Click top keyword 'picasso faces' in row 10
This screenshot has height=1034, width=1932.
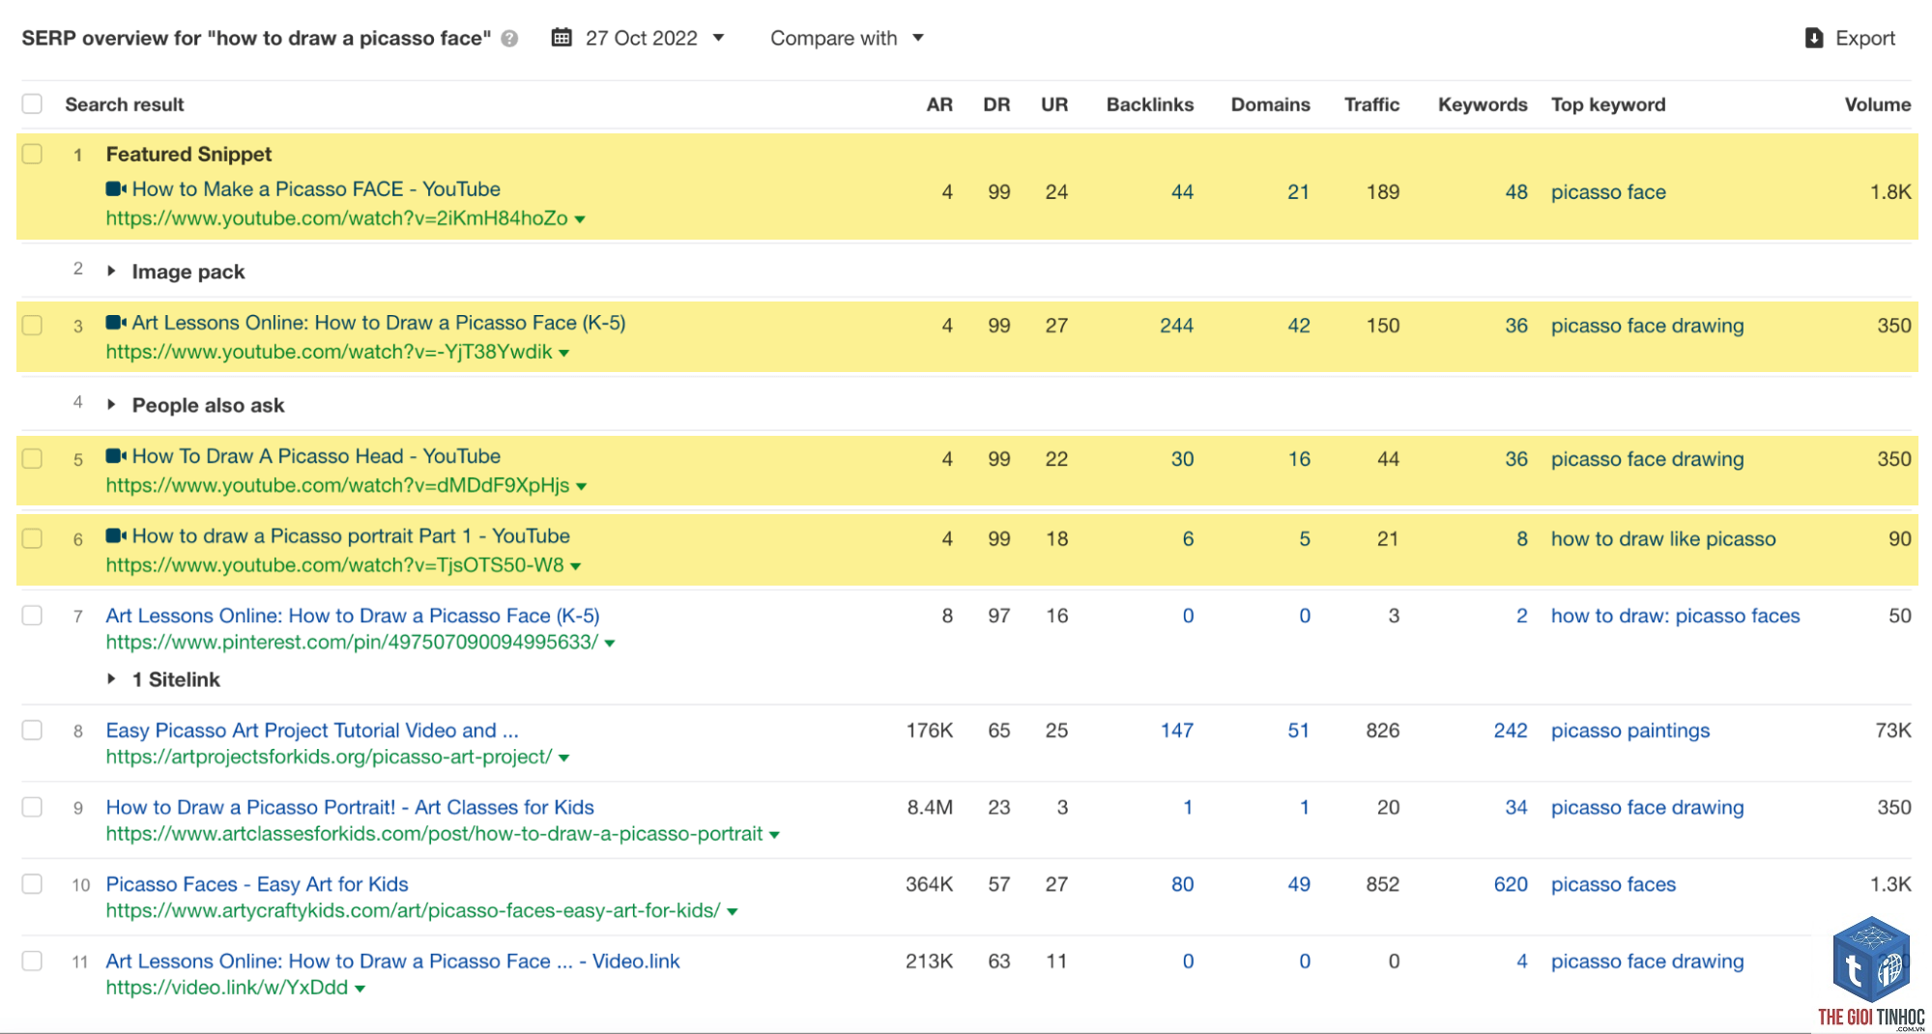pos(1613,884)
